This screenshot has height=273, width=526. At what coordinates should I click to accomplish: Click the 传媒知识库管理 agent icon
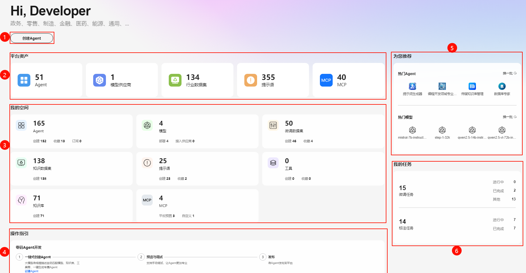coord(472,87)
